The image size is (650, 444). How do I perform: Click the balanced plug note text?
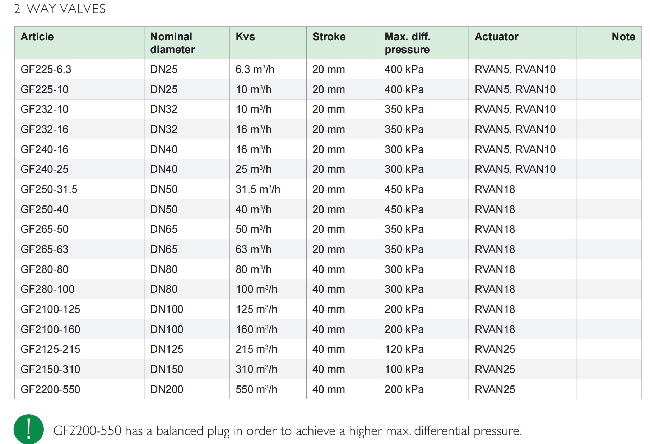(x=287, y=431)
